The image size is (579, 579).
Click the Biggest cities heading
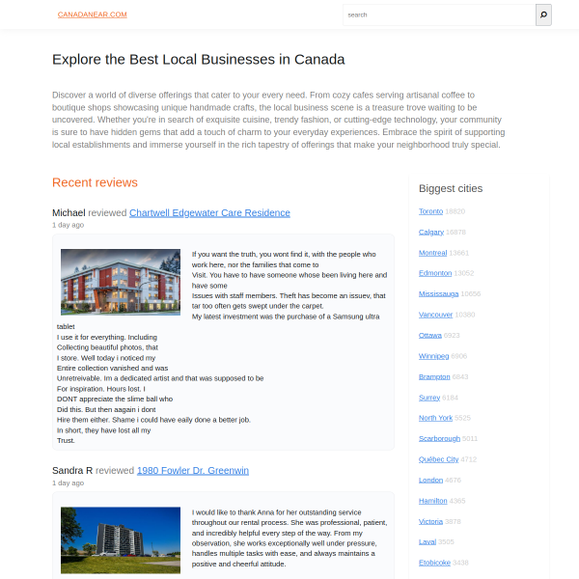(x=451, y=188)
